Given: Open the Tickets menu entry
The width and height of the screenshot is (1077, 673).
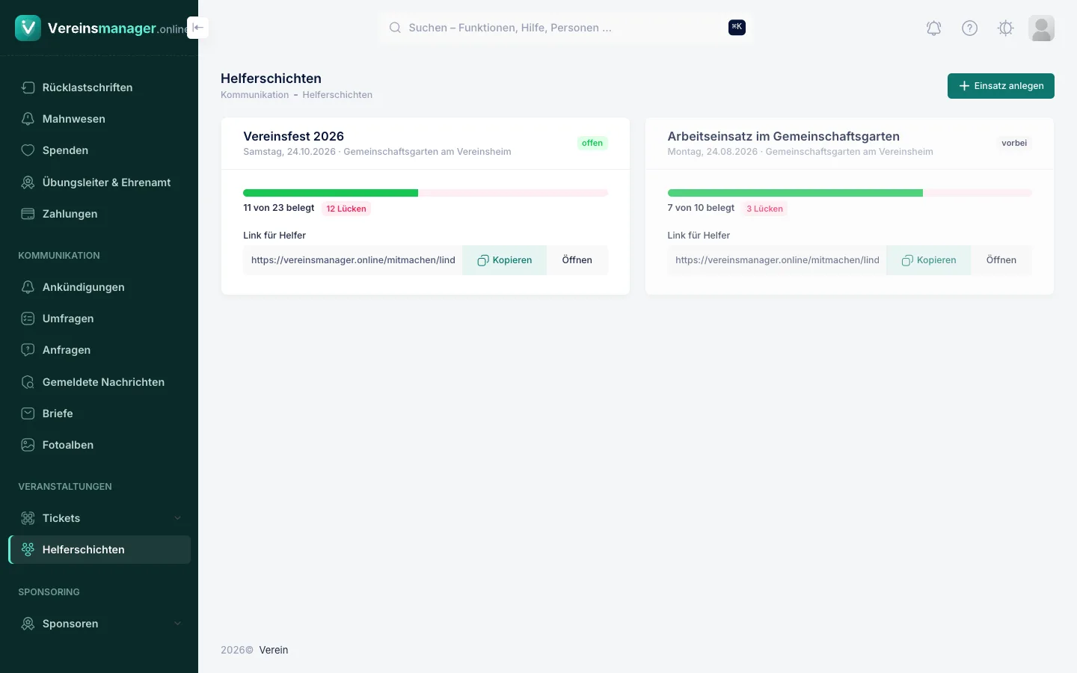Looking at the screenshot, I should [x=99, y=518].
